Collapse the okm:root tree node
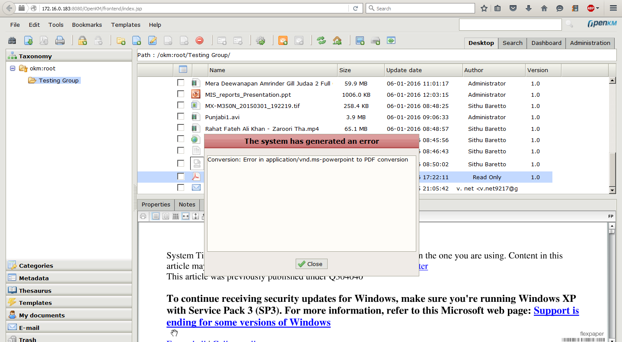This screenshot has width=622, height=342. [13, 68]
